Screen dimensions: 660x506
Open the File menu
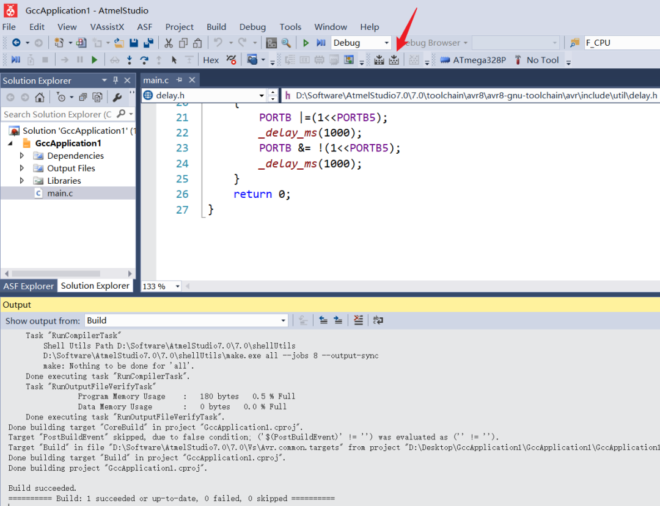point(9,27)
